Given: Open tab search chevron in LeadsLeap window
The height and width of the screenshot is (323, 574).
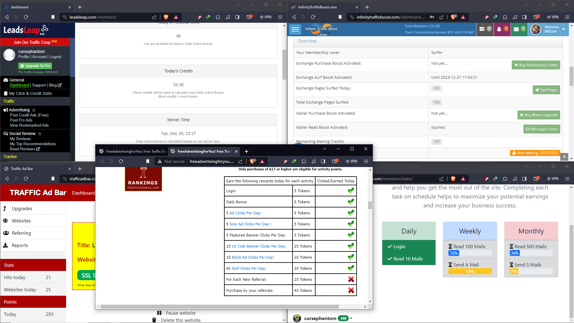Looking at the screenshot, I should pyautogui.click(x=239, y=4).
